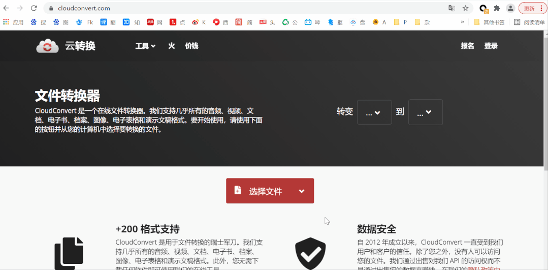The height and width of the screenshot is (270, 548).
Task: Open the A bookmark
Action: click(379, 22)
